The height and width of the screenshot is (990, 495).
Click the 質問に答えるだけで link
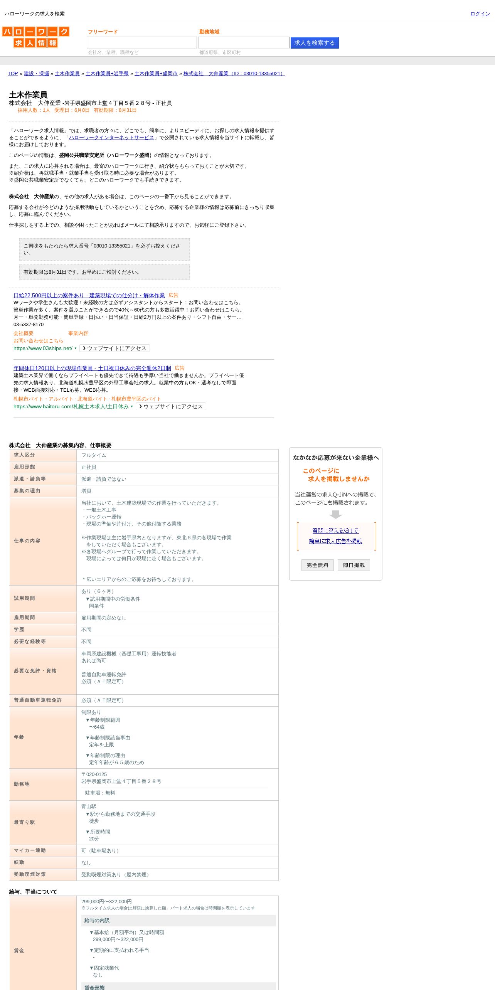pyautogui.click(x=335, y=530)
